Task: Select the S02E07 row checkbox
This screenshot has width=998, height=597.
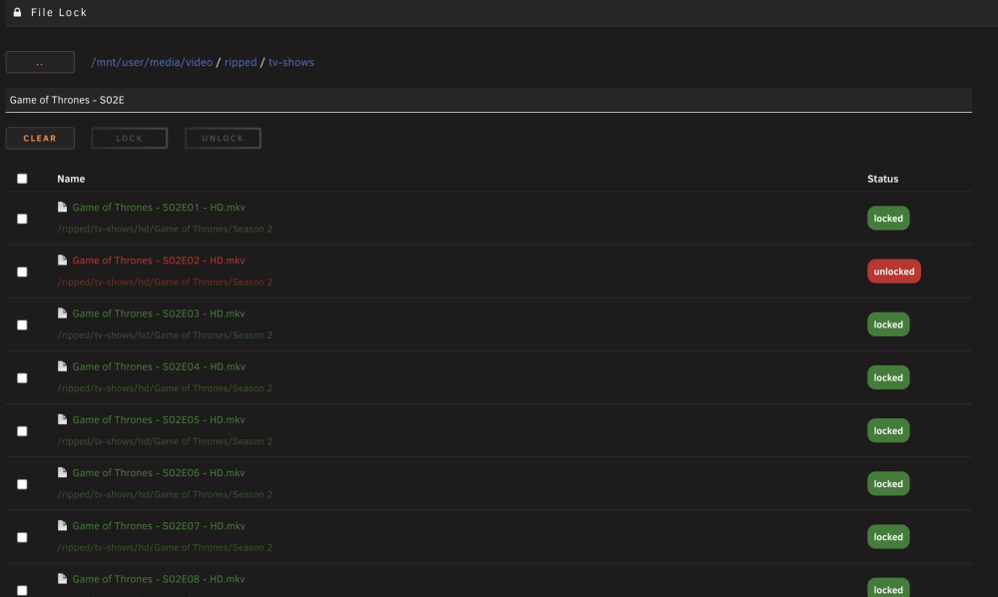Action: coord(22,538)
